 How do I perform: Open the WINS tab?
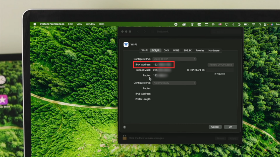click(176, 50)
